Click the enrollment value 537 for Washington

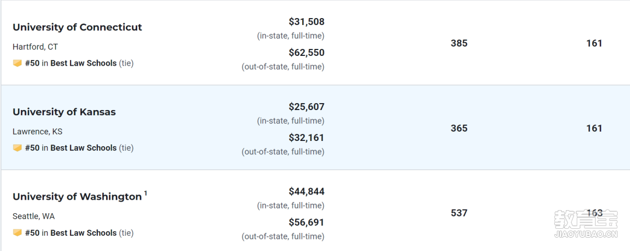[459, 213]
